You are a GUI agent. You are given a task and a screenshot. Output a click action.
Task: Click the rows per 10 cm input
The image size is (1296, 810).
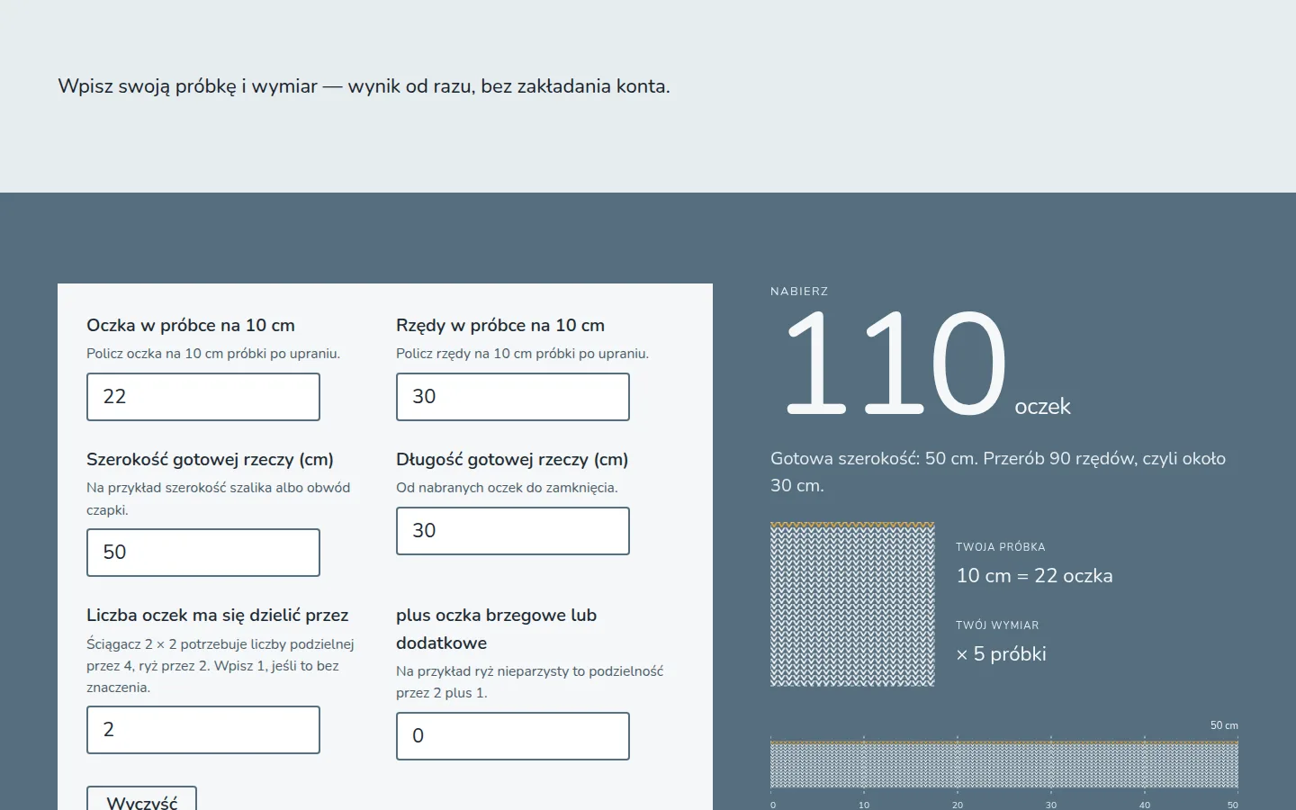[x=513, y=397]
